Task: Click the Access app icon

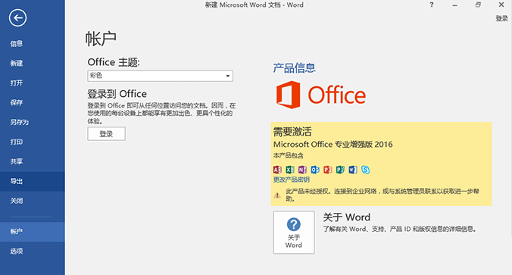Action: click(x=277, y=170)
